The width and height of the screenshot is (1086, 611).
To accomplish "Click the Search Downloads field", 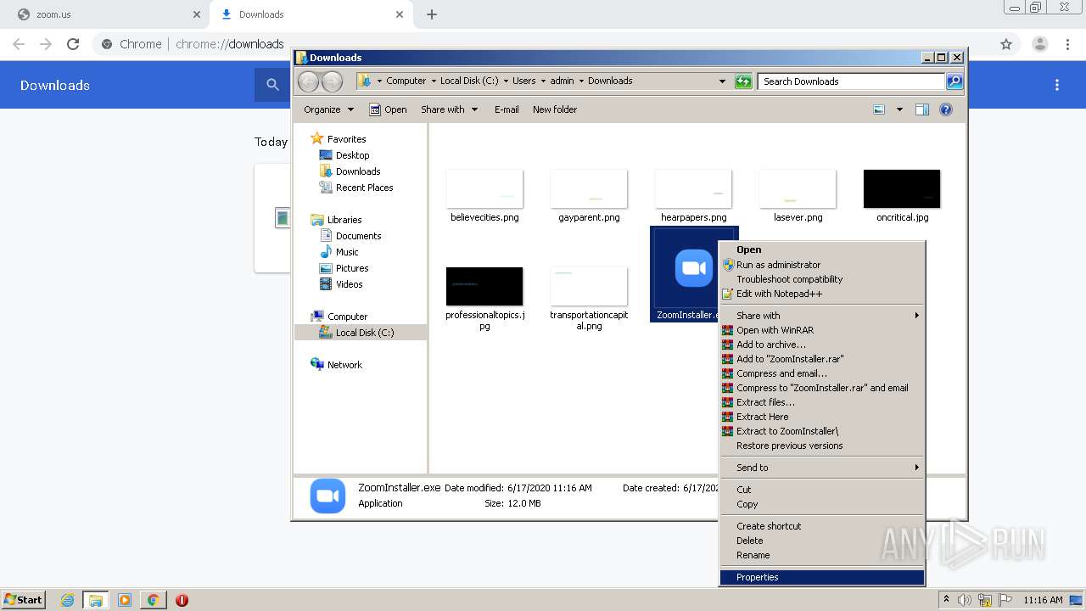I will 851,81.
